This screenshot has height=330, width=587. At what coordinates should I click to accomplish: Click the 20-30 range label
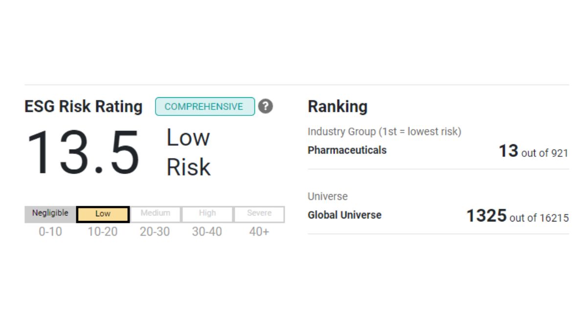tap(155, 232)
